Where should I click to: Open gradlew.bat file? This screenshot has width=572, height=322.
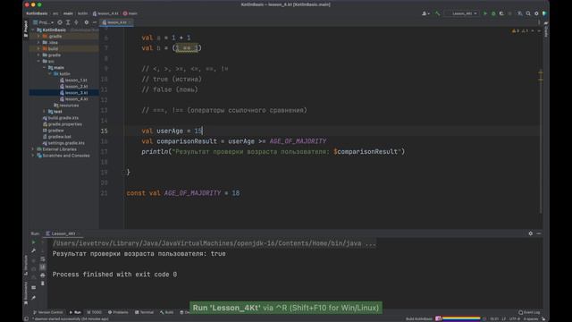[56, 137]
